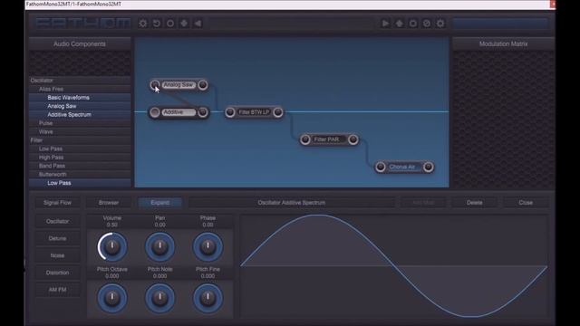580x326 pixels.
Task: Select the Additive node in signal flow
Action: click(179, 112)
